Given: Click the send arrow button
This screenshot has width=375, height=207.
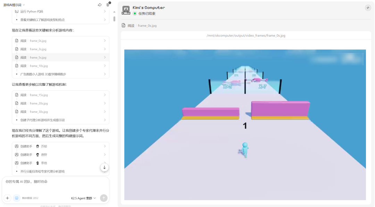Looking at the screenshot, I should (104, 198).
